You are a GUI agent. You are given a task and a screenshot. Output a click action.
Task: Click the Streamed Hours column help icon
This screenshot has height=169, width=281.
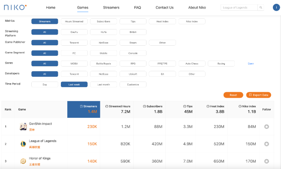[x=107, y=106]
